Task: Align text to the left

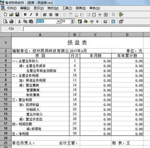Action: [x=45, y=15]
